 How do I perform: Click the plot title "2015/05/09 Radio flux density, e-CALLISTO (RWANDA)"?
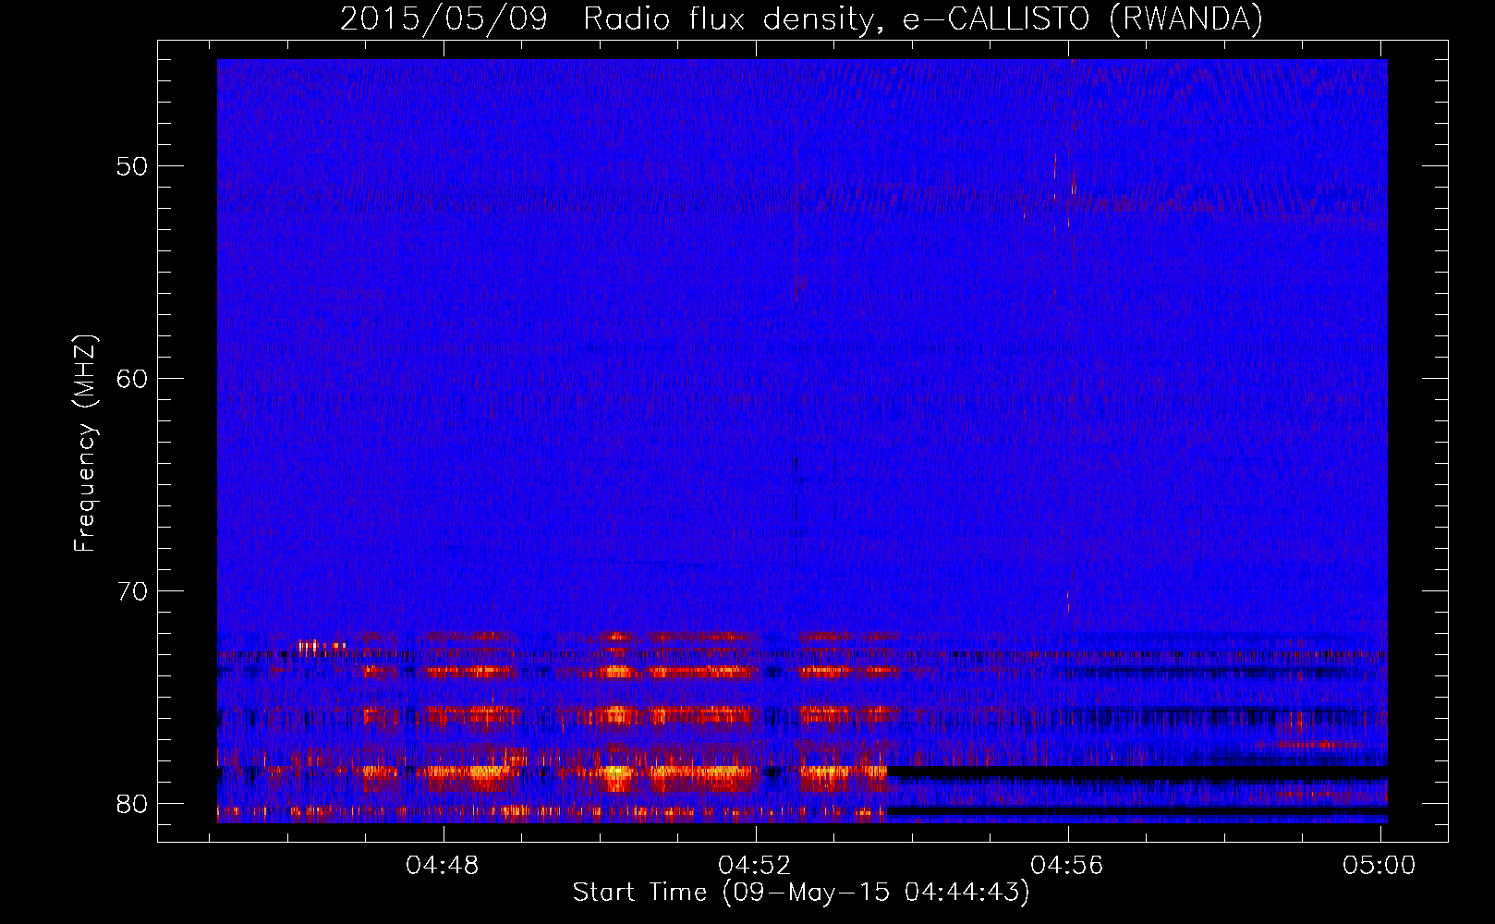click(x=801, y=18)
